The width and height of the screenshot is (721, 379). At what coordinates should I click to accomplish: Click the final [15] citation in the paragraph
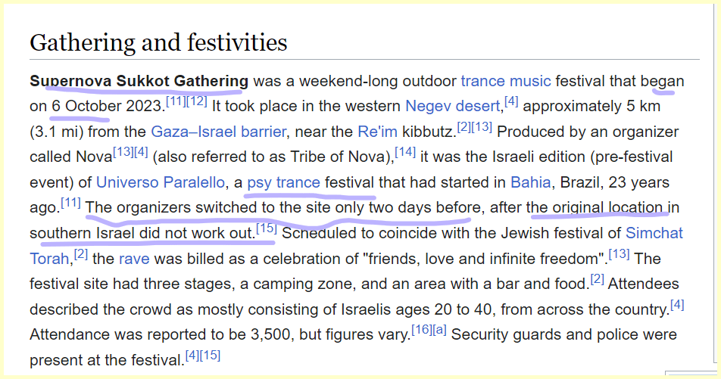click(x=210, y=356)
